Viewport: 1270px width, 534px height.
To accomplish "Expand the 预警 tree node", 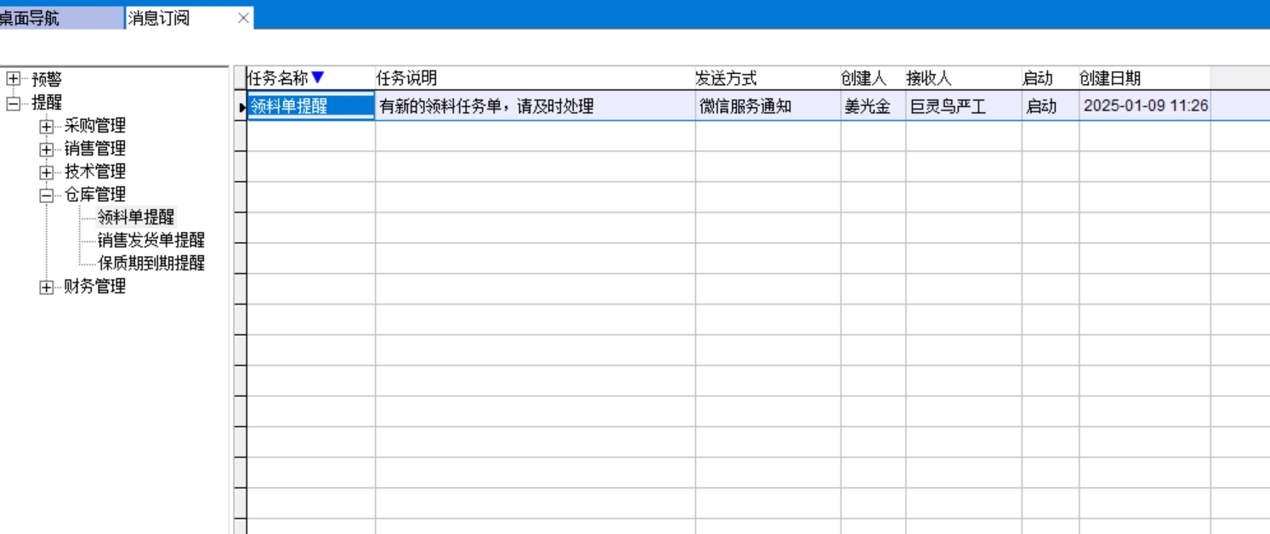I will (x=13, y=80).
